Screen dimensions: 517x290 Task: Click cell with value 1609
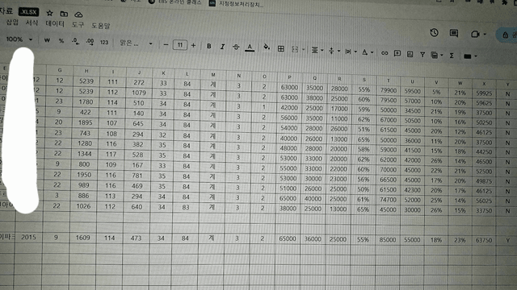(x=82, y=238)
